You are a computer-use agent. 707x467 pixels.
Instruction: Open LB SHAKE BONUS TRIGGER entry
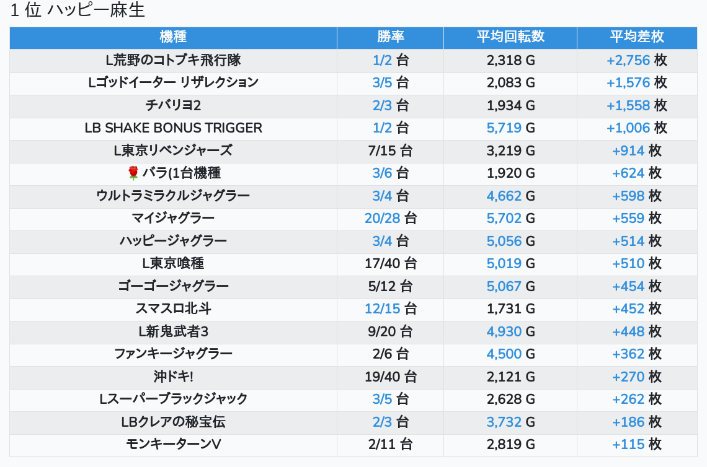pos(173,128)
